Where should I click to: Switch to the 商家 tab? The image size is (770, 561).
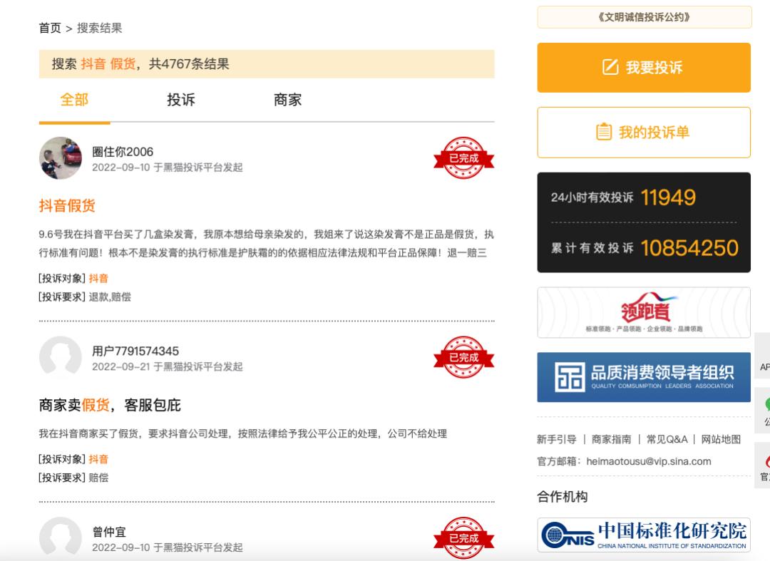click(x=288, y=101)
